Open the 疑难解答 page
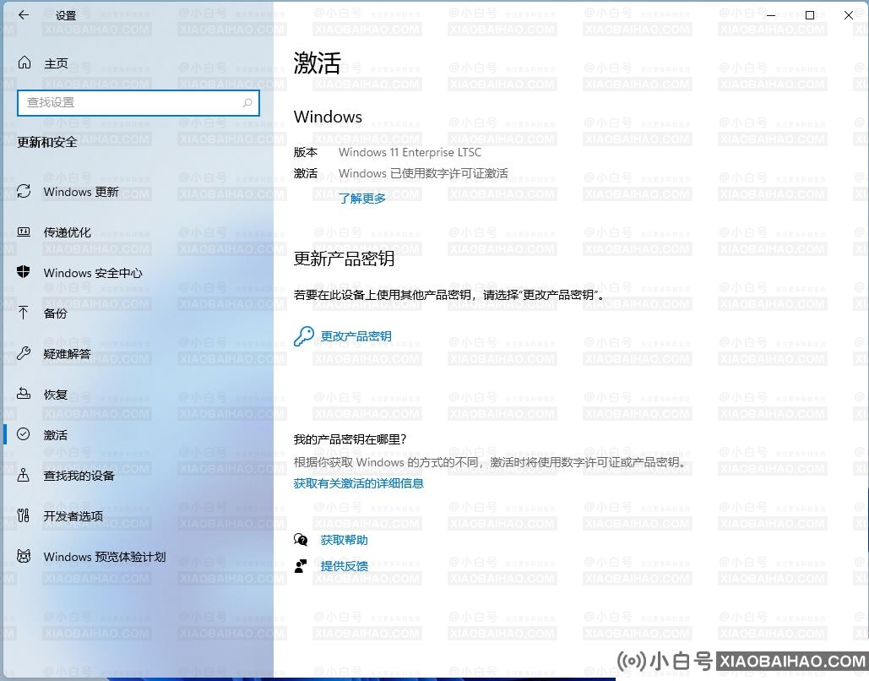The height and width of the screenshot is (681, 869). [67, 354]
